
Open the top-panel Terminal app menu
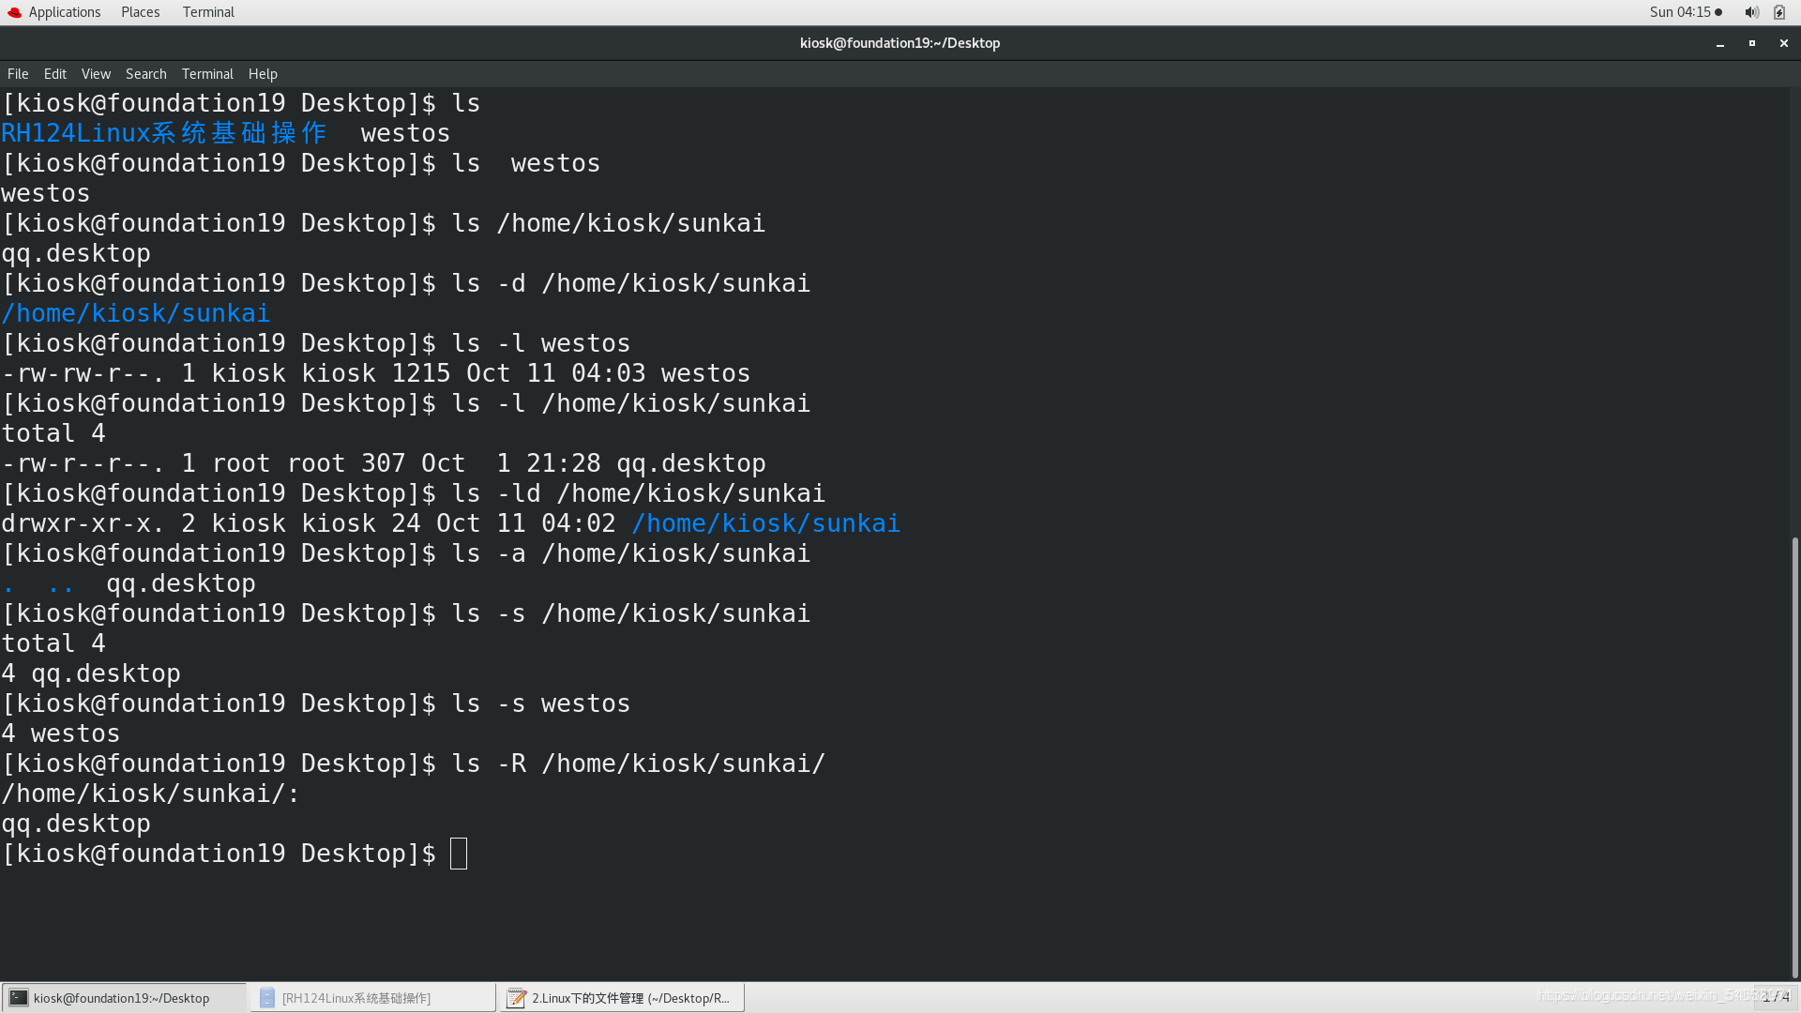(208, 12)
